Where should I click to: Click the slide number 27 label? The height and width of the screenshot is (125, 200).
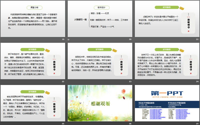coord(197,123)
